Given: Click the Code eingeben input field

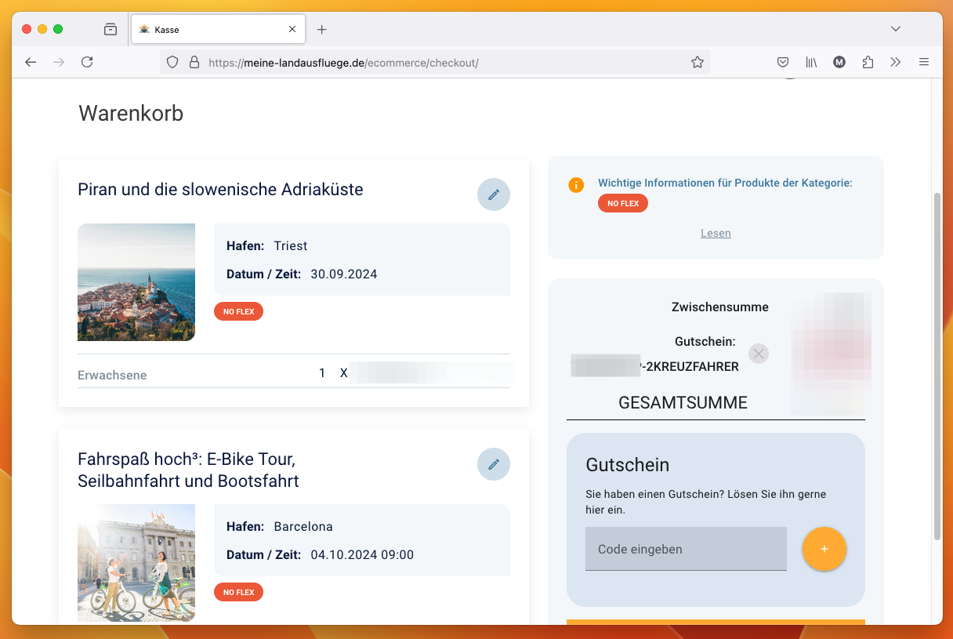Looking at the screenshot, I should click(686, 549).
